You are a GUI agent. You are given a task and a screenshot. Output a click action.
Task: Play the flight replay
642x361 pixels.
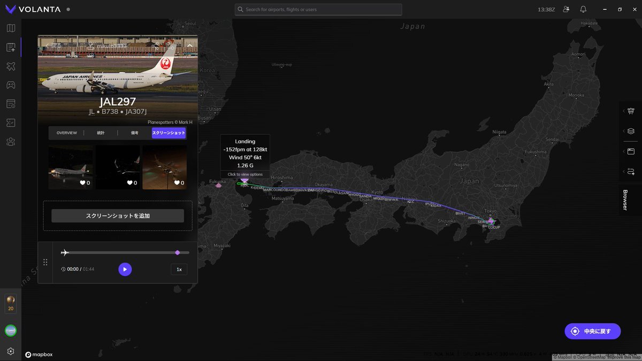(x=125, y=270)
